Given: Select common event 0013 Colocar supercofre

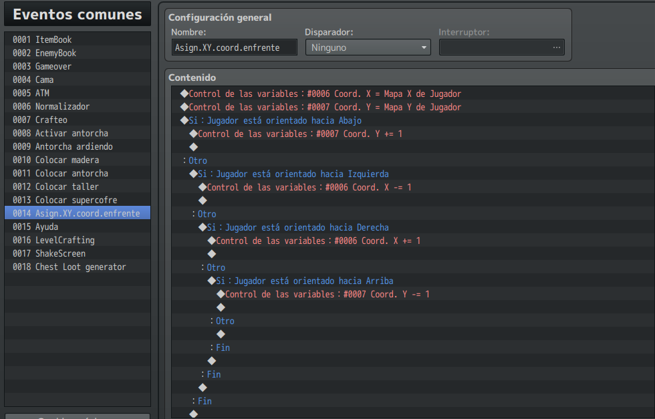Looking at the screenshot, I should coord(78,200).
